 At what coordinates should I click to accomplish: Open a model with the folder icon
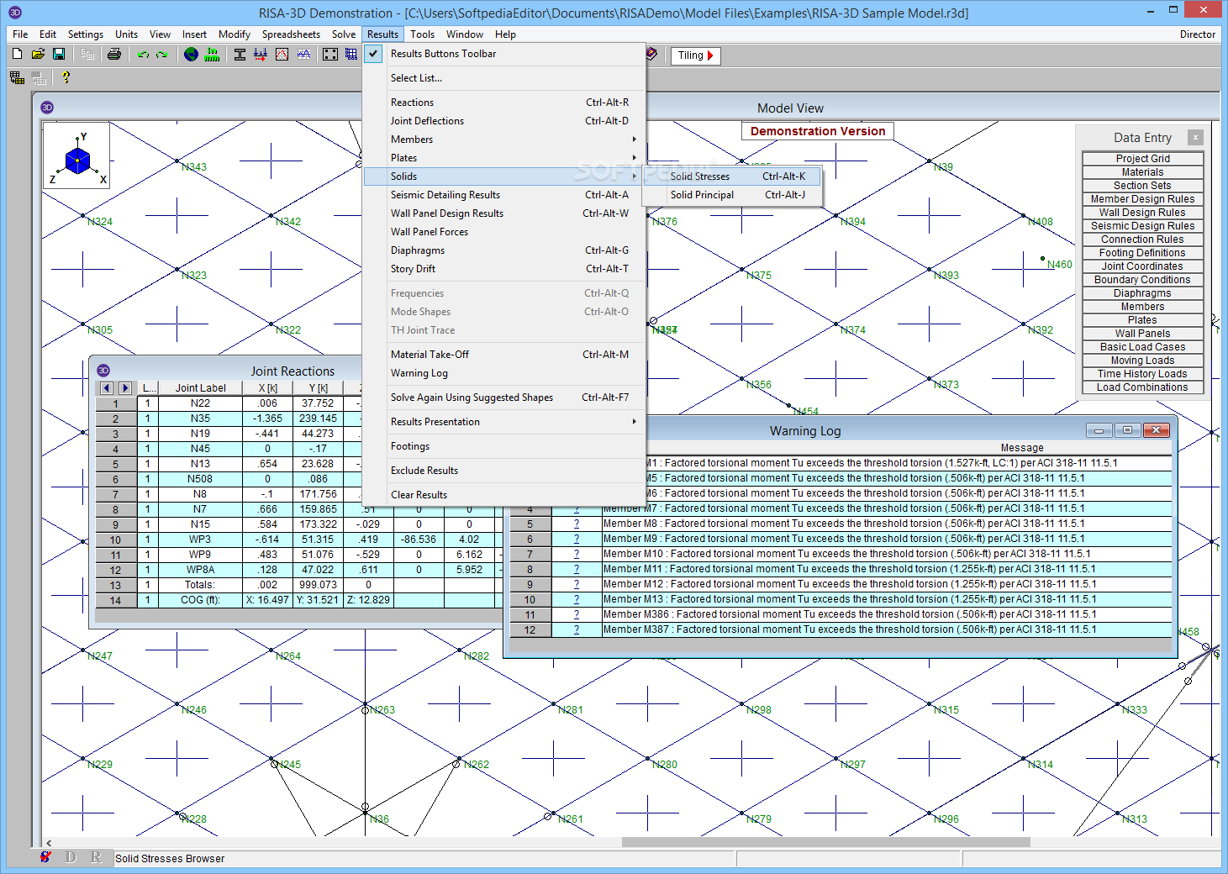coord(38,54)
